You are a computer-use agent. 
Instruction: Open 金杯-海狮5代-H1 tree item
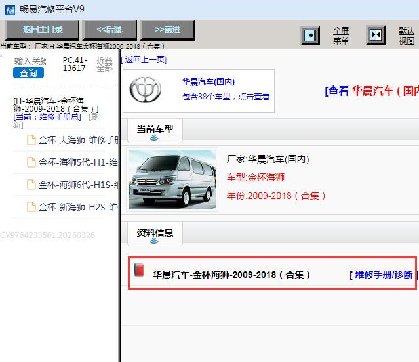tap(78, 162)
